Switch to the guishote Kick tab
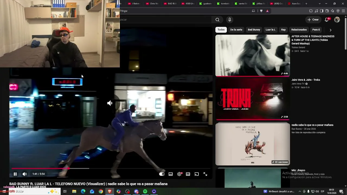 click(x=205, y=4)
